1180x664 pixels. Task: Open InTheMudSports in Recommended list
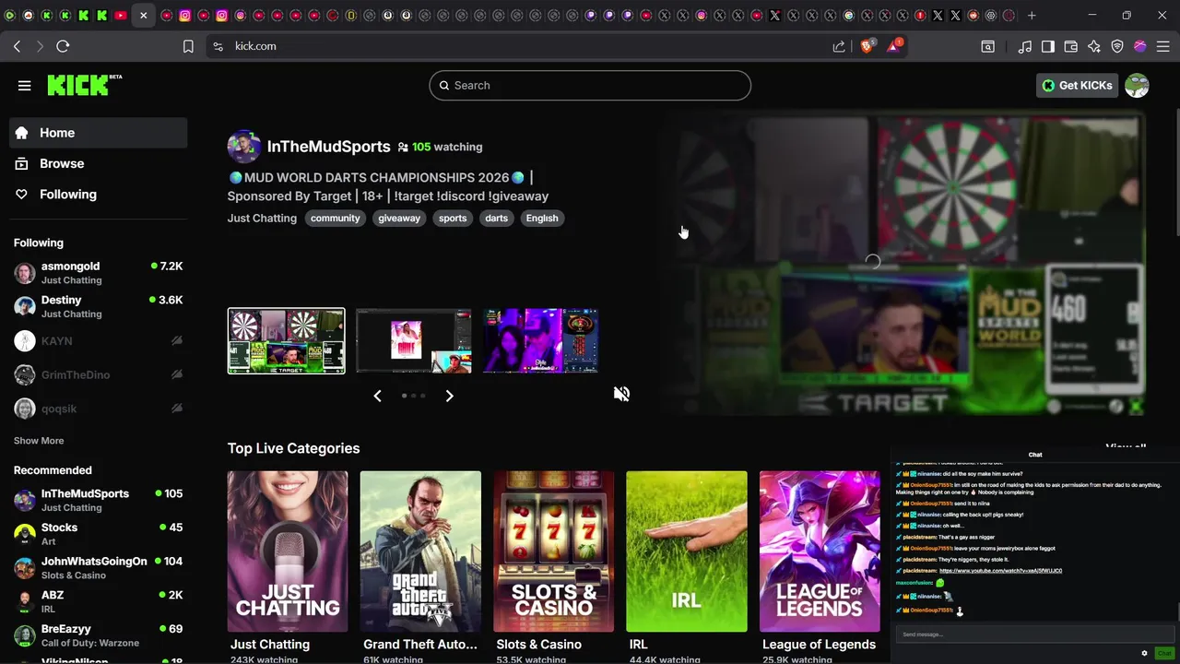pyautogui.click(x=99, y=501)
